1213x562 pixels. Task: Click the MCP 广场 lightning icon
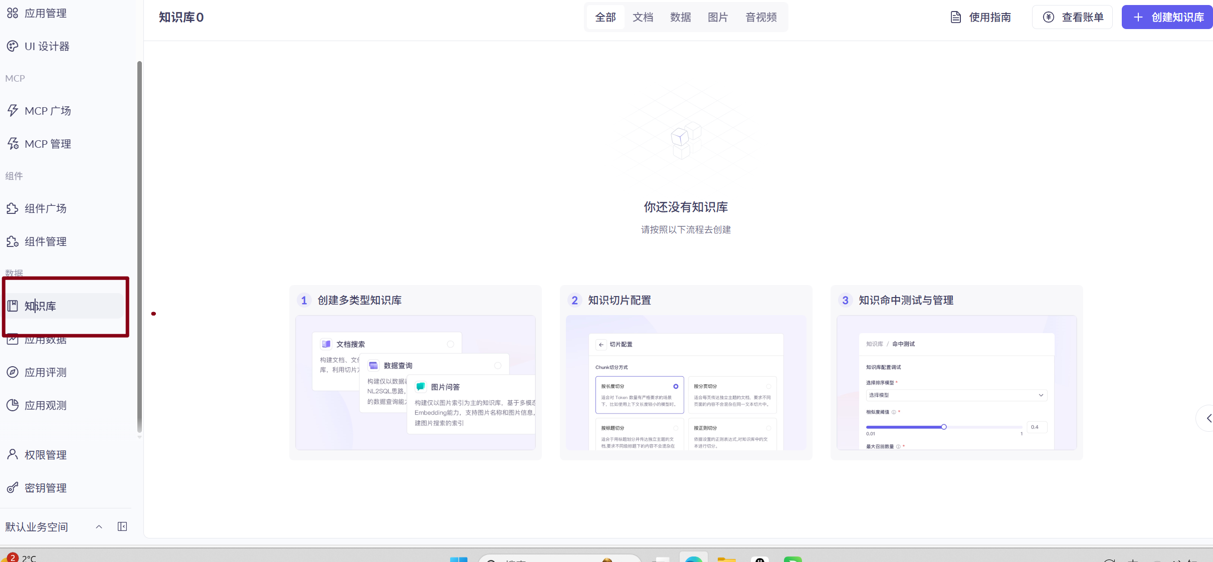[x=13, y=111]
